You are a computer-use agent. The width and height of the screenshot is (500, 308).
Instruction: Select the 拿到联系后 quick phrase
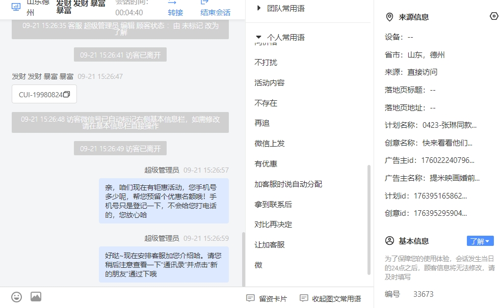pyautogui.click(x=273, y=205)
